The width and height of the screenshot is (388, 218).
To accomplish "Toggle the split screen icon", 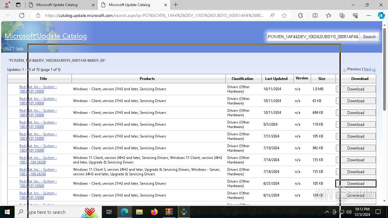I will point(315,15).
